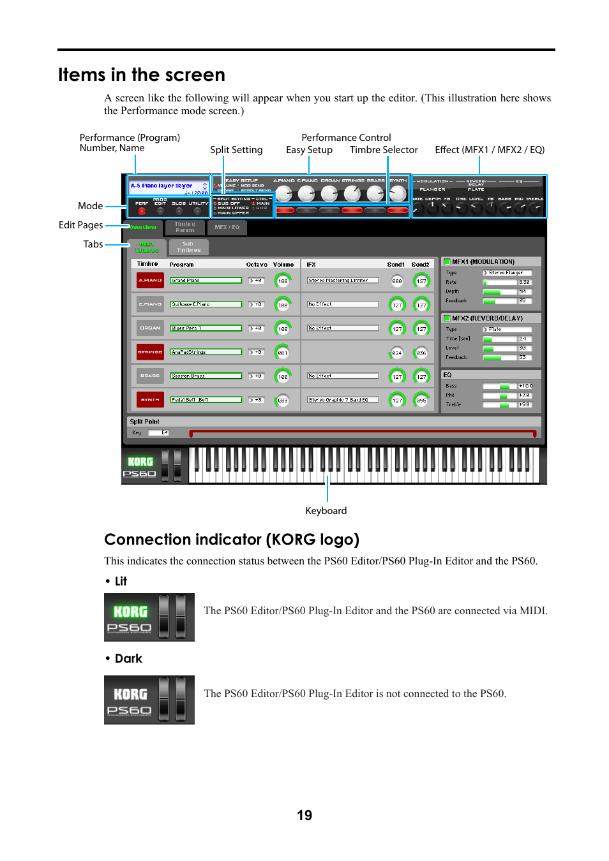609x861 pixels.
Task: Enable the MFX2 (REVERB/DELAY) checkbox
Action: click(x=447, y=318)
